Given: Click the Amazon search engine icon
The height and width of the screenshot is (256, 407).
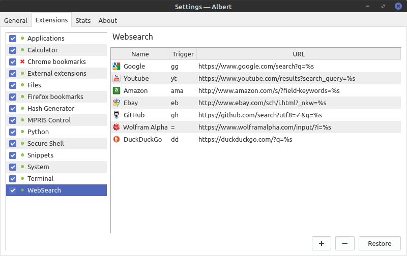Looking at the screenshot, I should (x=117, y=91).
